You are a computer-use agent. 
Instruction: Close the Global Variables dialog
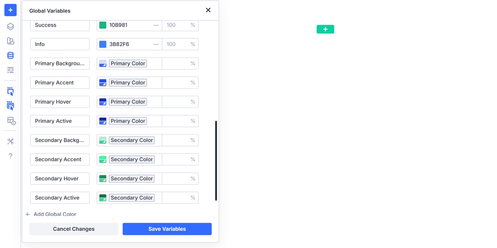pyautogui.click(x=208, y=10)
